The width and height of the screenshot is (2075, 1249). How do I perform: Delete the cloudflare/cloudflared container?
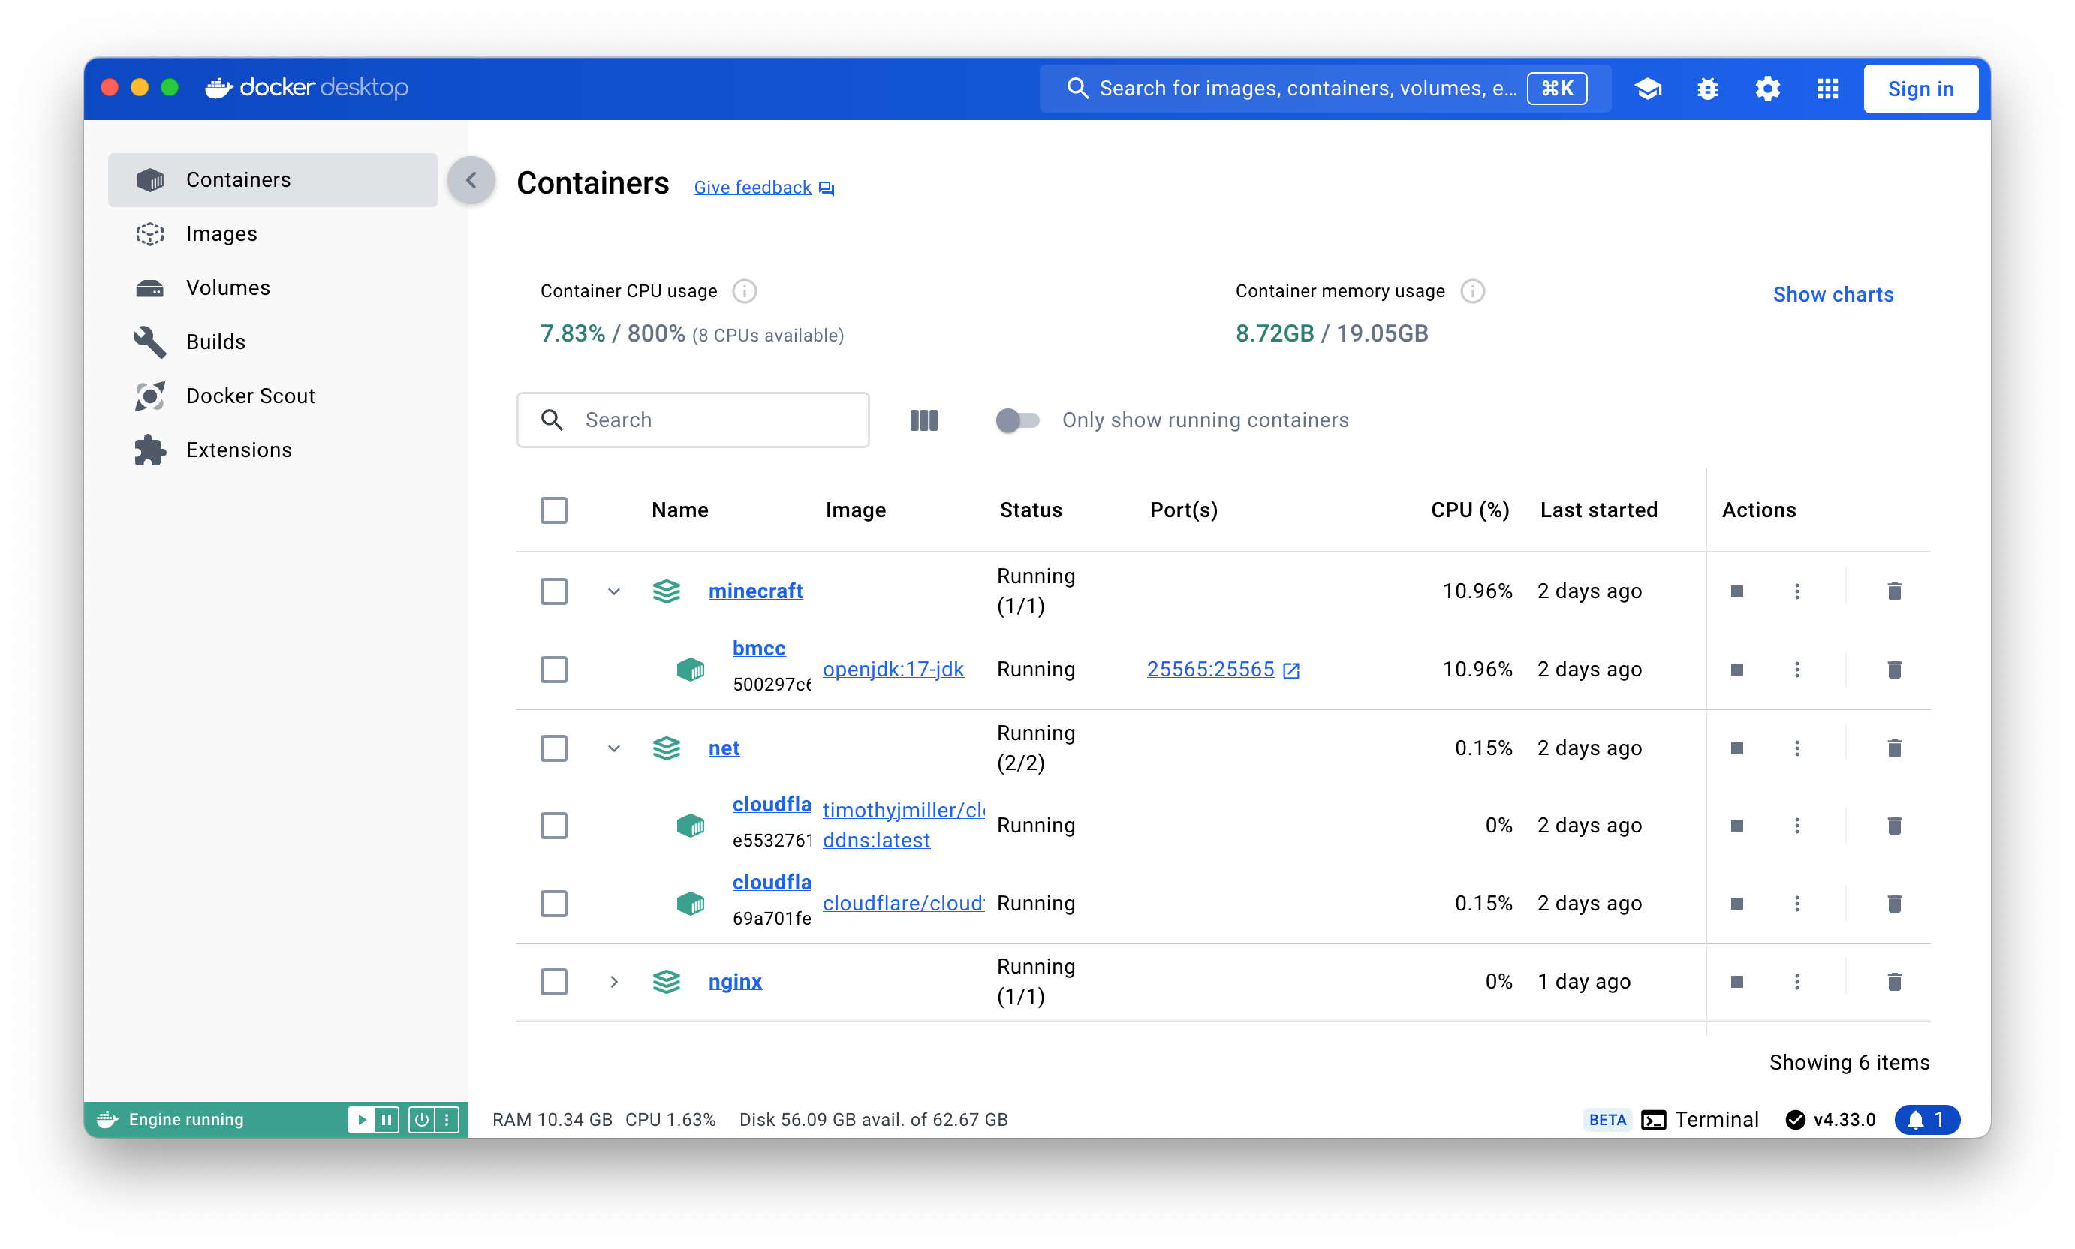click(x=1894, y=903)
